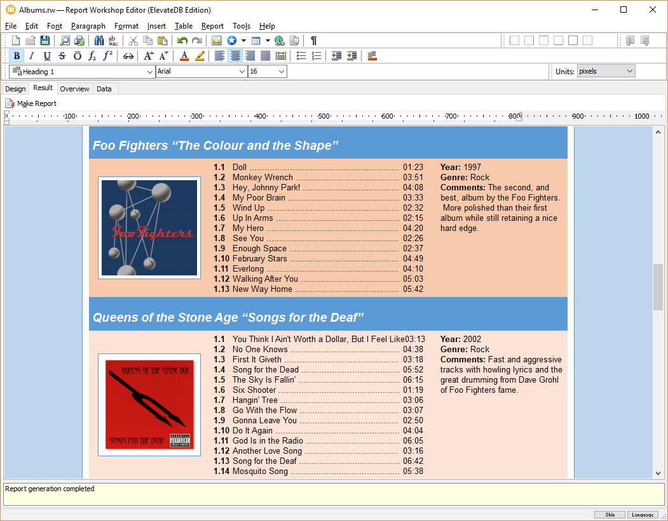Screen dimensions: 668x521
Task: Toggle Italic formatting
Action: click(32, 56)
